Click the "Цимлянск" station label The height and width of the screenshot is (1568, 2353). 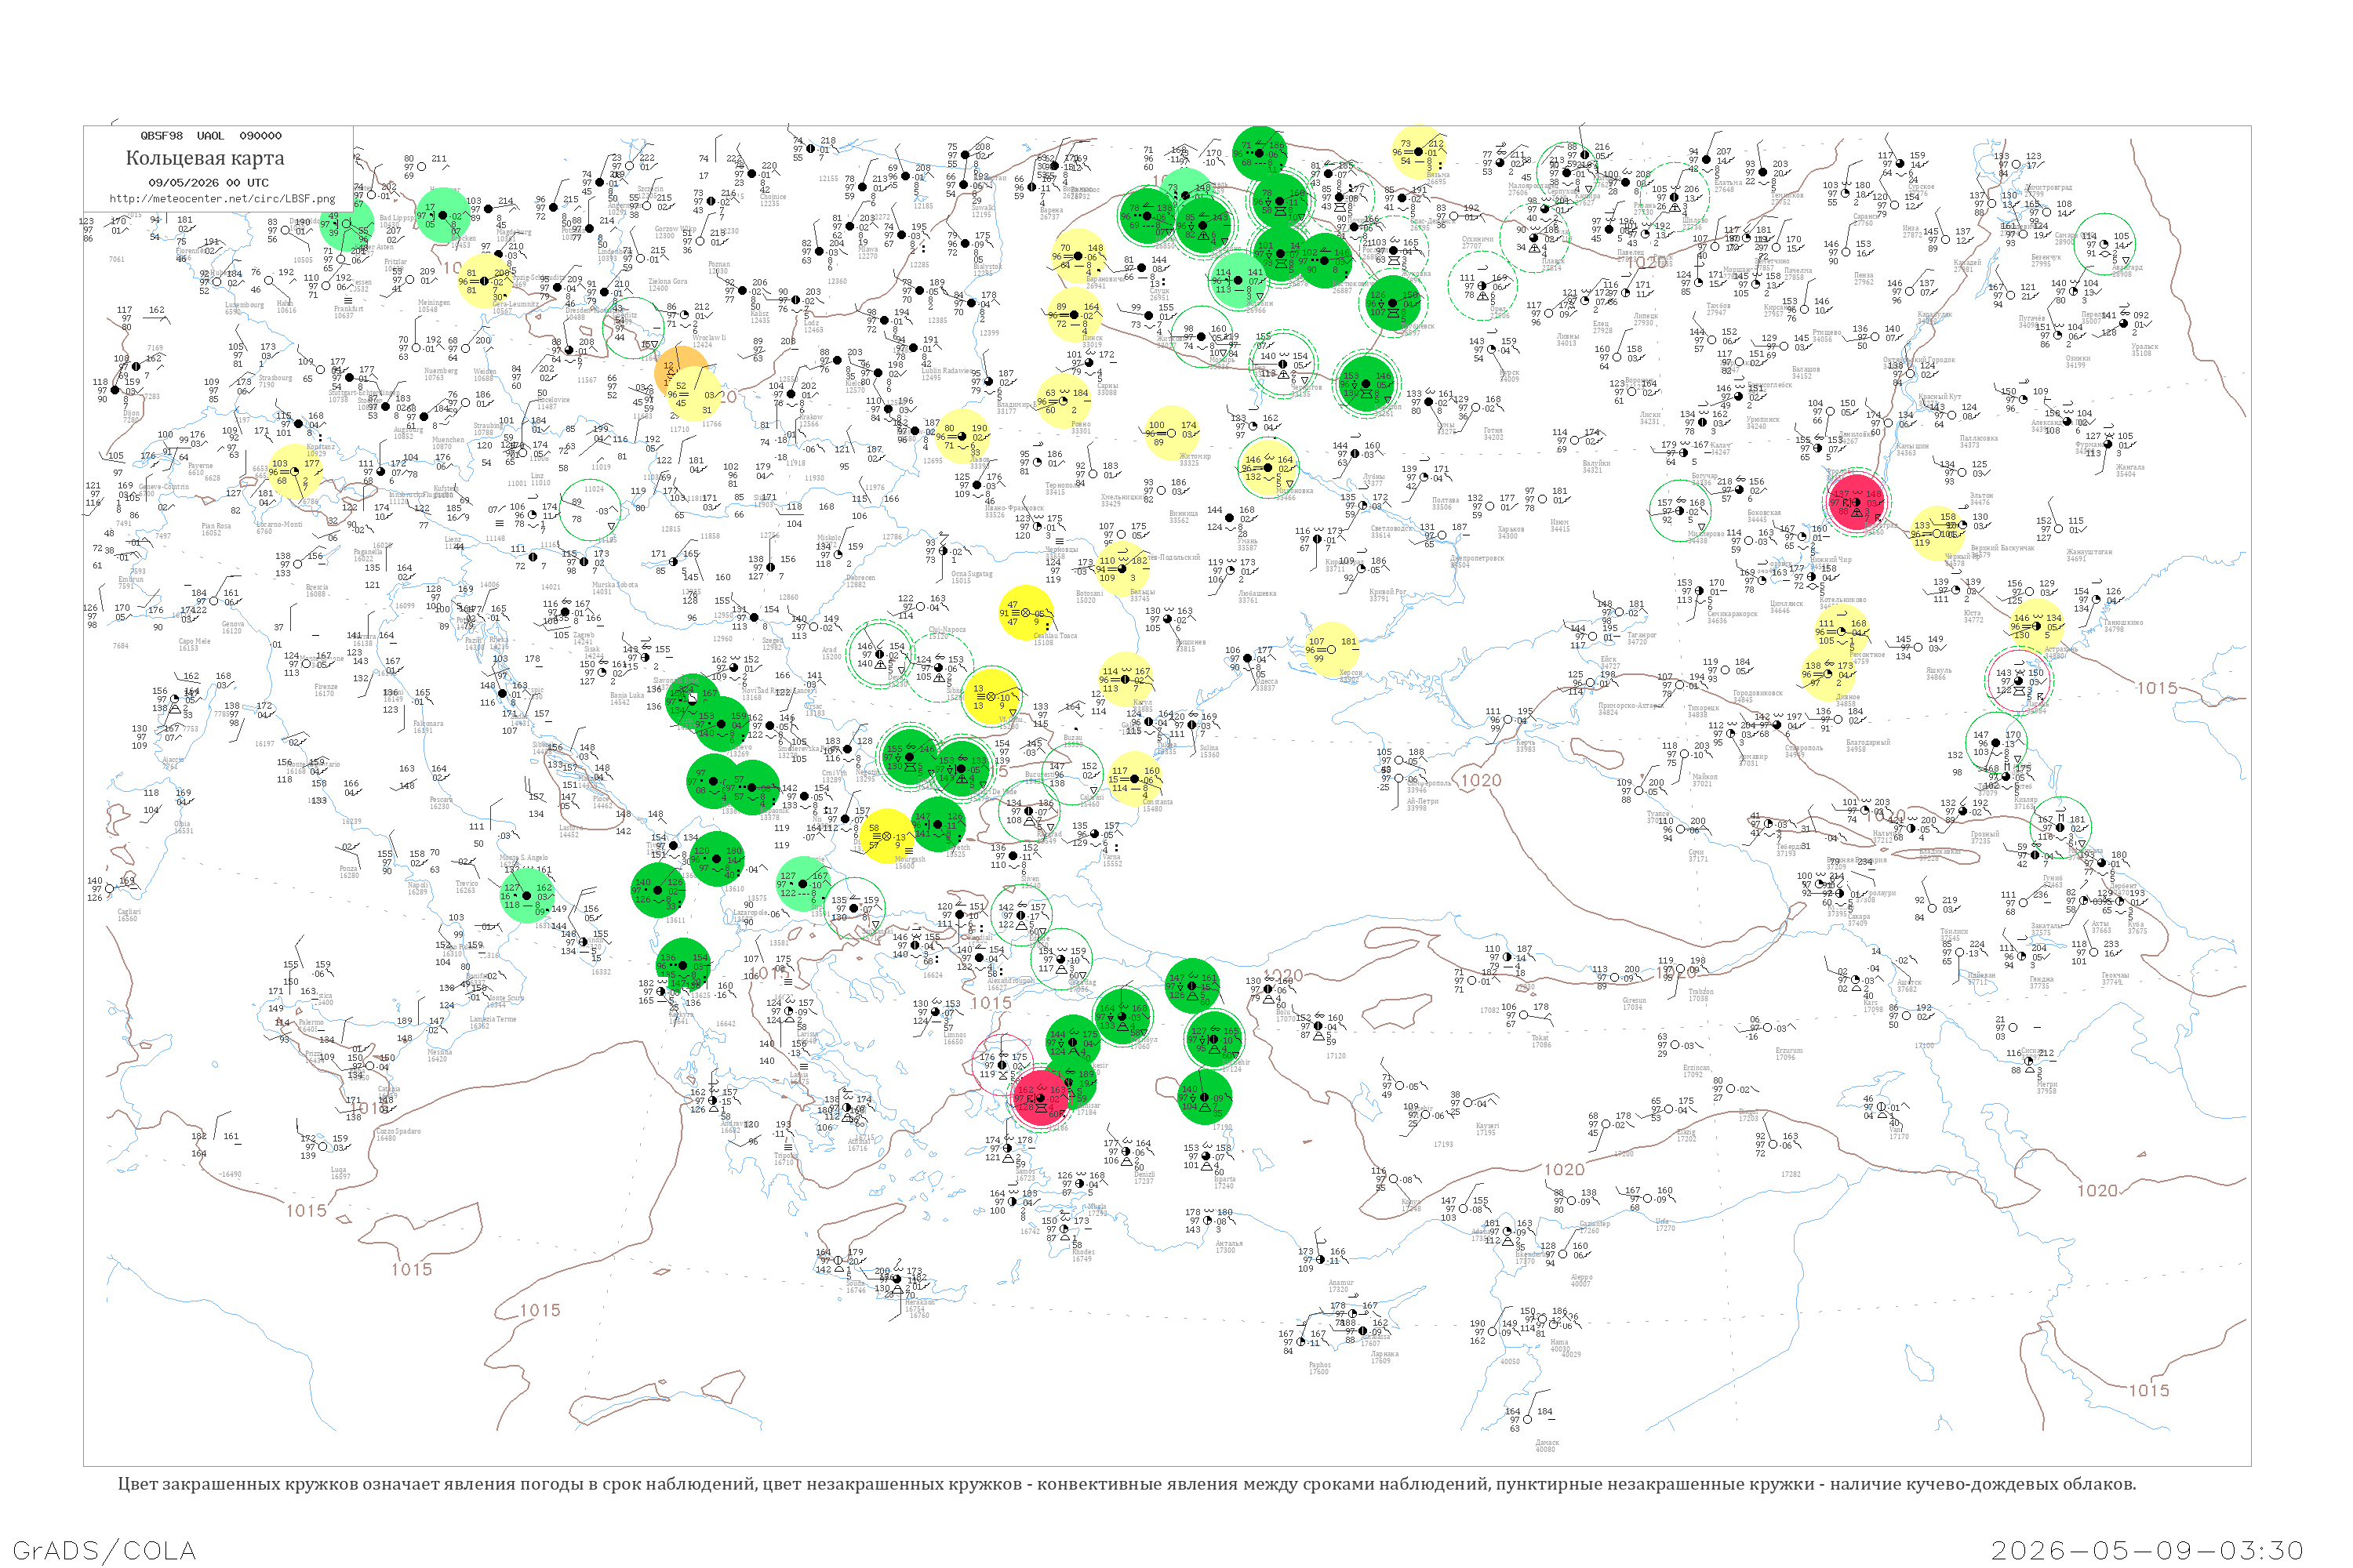1787,604
